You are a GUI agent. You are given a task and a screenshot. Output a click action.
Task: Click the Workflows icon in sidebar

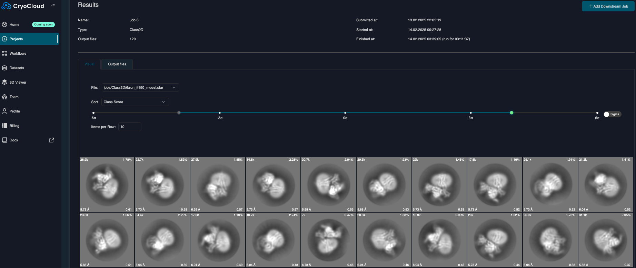click(4, 53)
